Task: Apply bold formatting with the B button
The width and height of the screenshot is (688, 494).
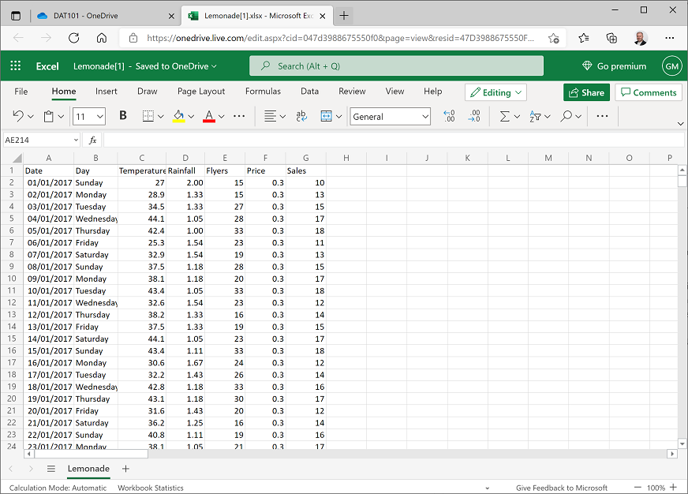Action: coord(123,116)
